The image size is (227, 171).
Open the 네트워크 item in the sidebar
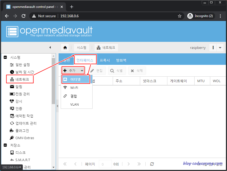[x=20, y=79]
